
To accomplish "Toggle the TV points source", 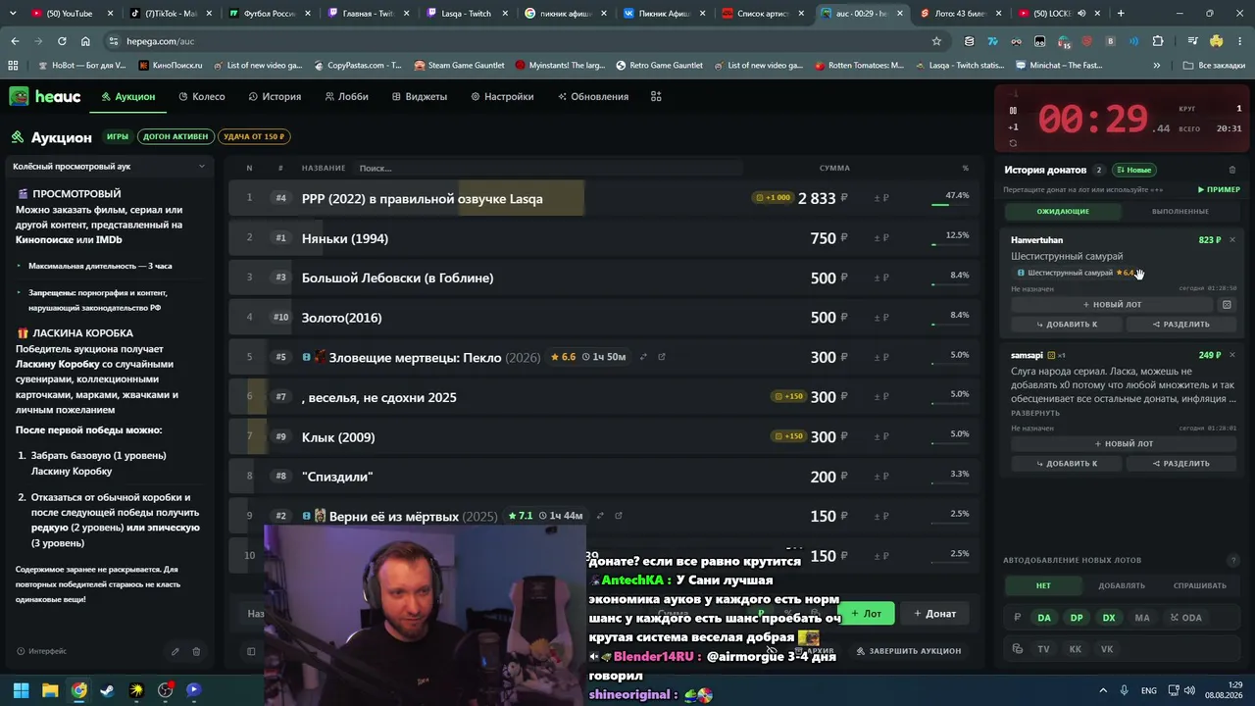I will [x=1043, y=649].
